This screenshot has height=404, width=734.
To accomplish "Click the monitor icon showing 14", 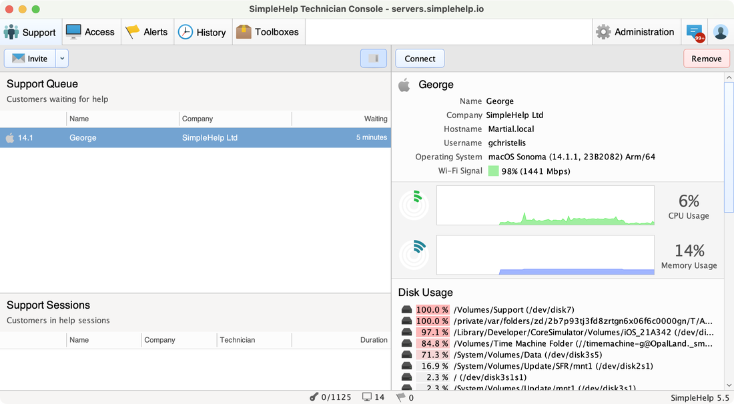I will pyautogui.click(x=367, y=397).
